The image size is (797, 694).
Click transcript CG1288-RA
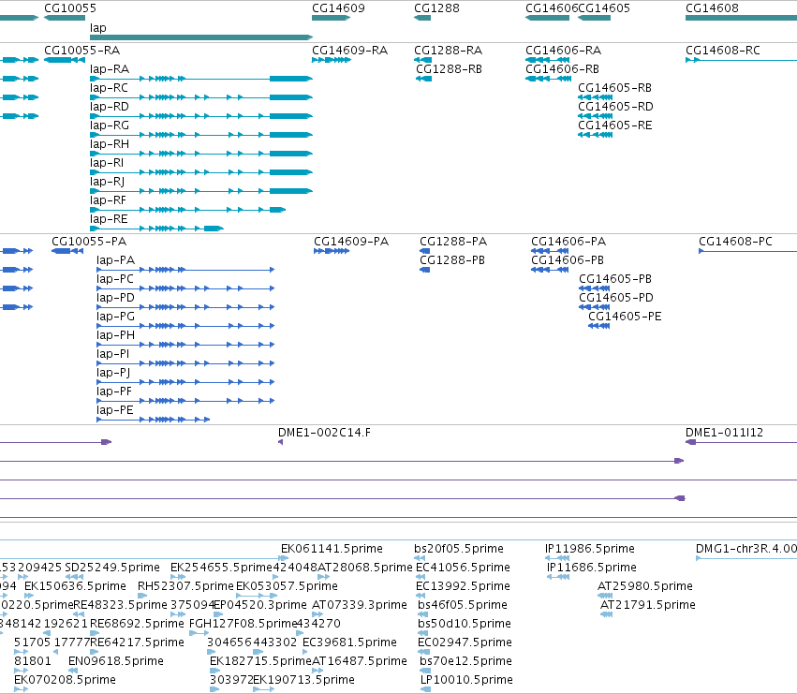click(x=423, y=60)
